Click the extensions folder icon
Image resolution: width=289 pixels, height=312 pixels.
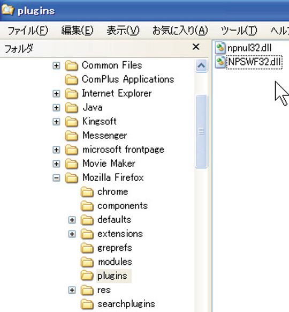pyautogui.click(x=87, y=234)
